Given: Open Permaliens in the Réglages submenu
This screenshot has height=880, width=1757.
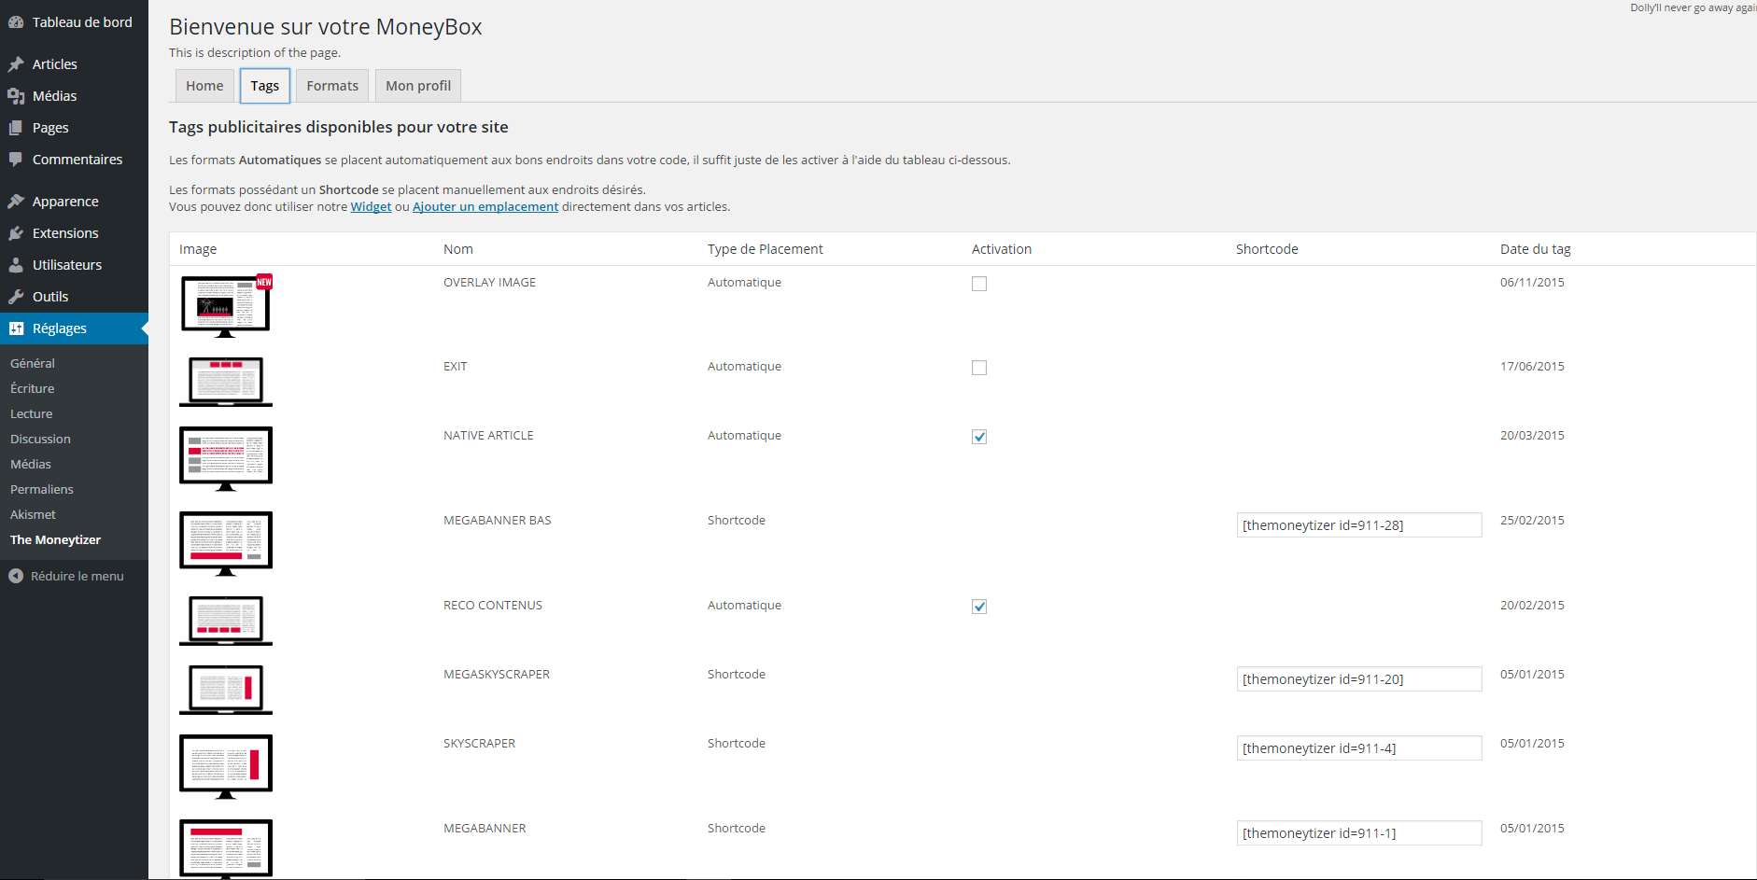Looking at the screenshot, I should 42,490.
